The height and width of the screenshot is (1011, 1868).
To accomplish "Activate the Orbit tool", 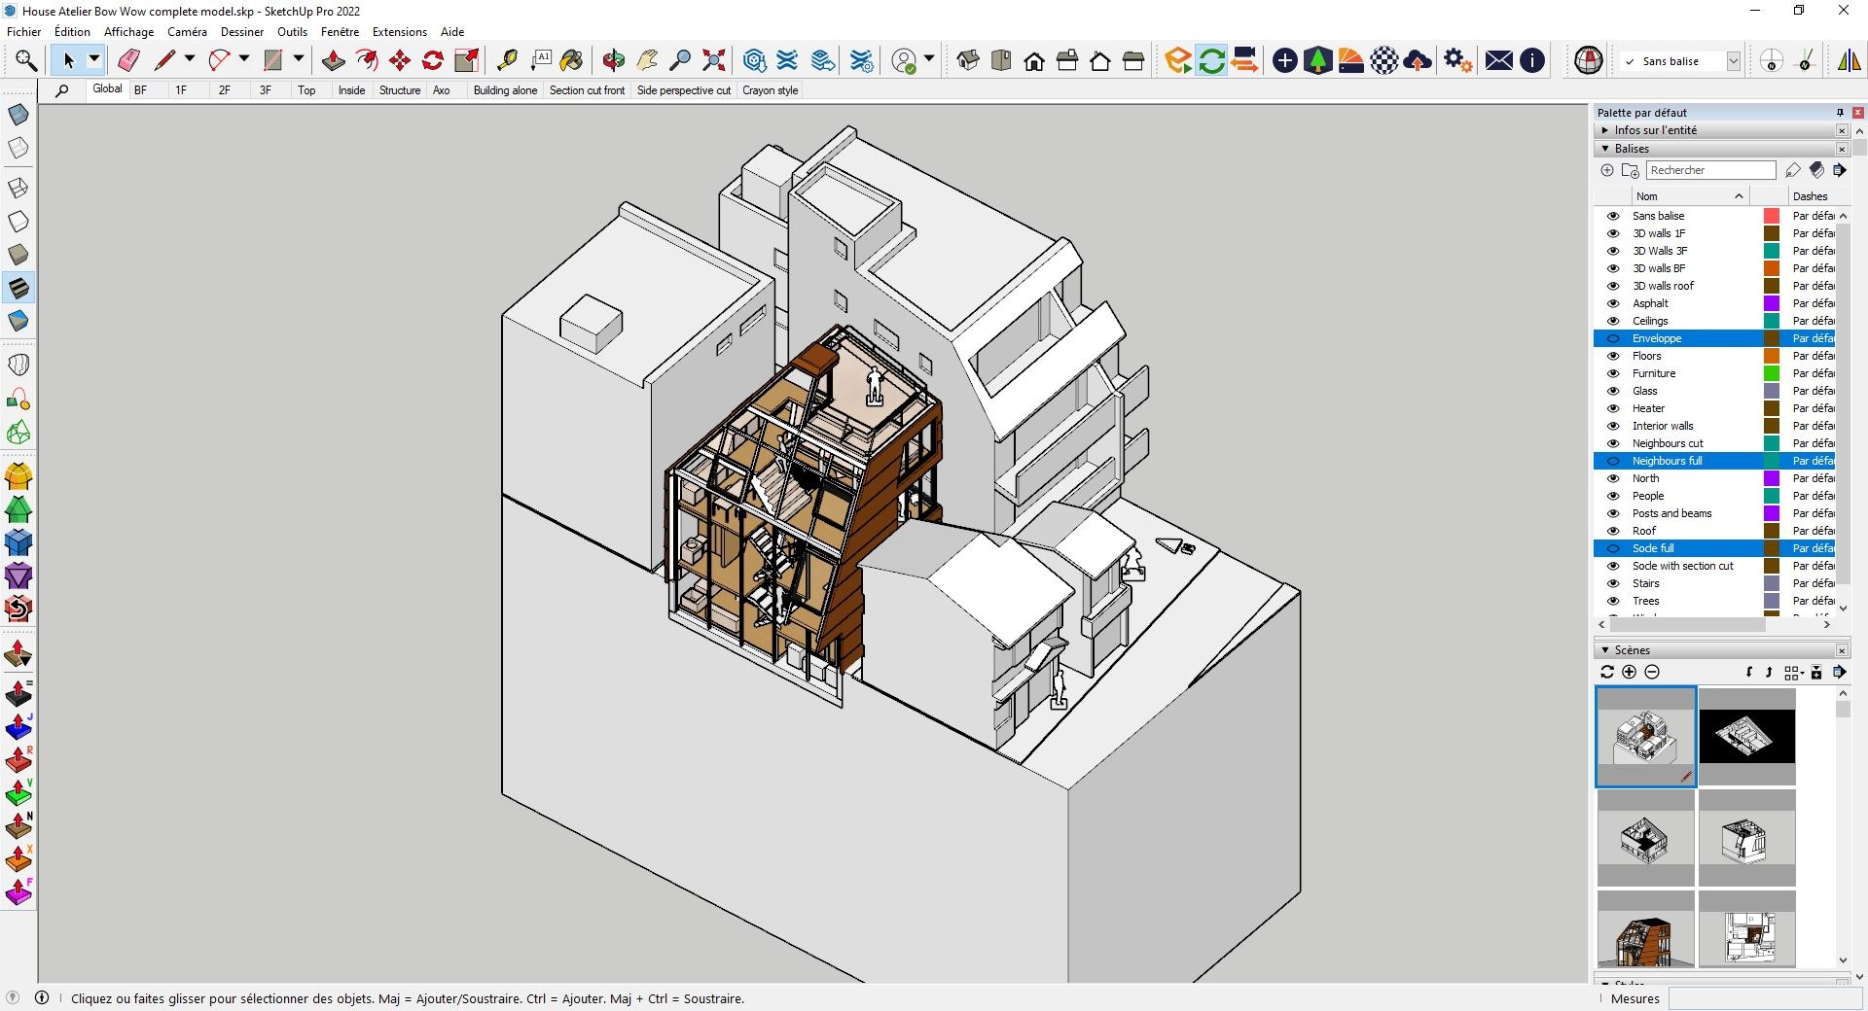I will (x=613, y=60).
